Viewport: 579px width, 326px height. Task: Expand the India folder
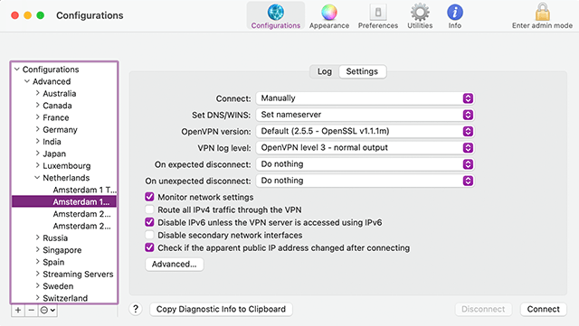tap(37, 141)
